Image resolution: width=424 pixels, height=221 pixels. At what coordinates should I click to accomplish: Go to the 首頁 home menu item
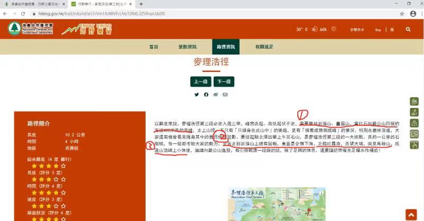[154, 47]
